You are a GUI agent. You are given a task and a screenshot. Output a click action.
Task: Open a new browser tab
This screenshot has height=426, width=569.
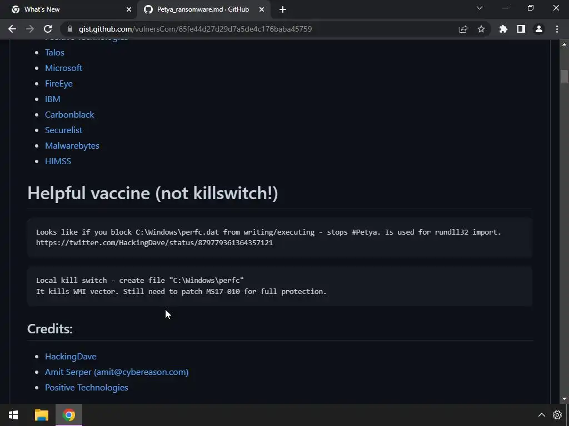(x=283, y=9)
